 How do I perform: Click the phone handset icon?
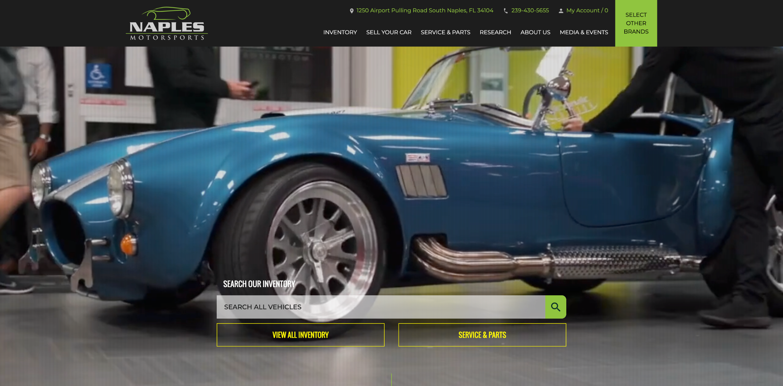click(x=506, y=11)
